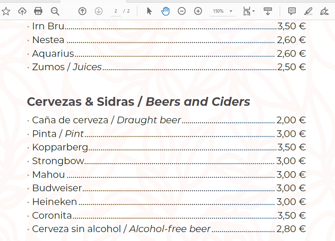The height and width of the screenshot is (241, 335).
Task: Click the Mahou price 3,00 €
Action: tap(291, 175)
